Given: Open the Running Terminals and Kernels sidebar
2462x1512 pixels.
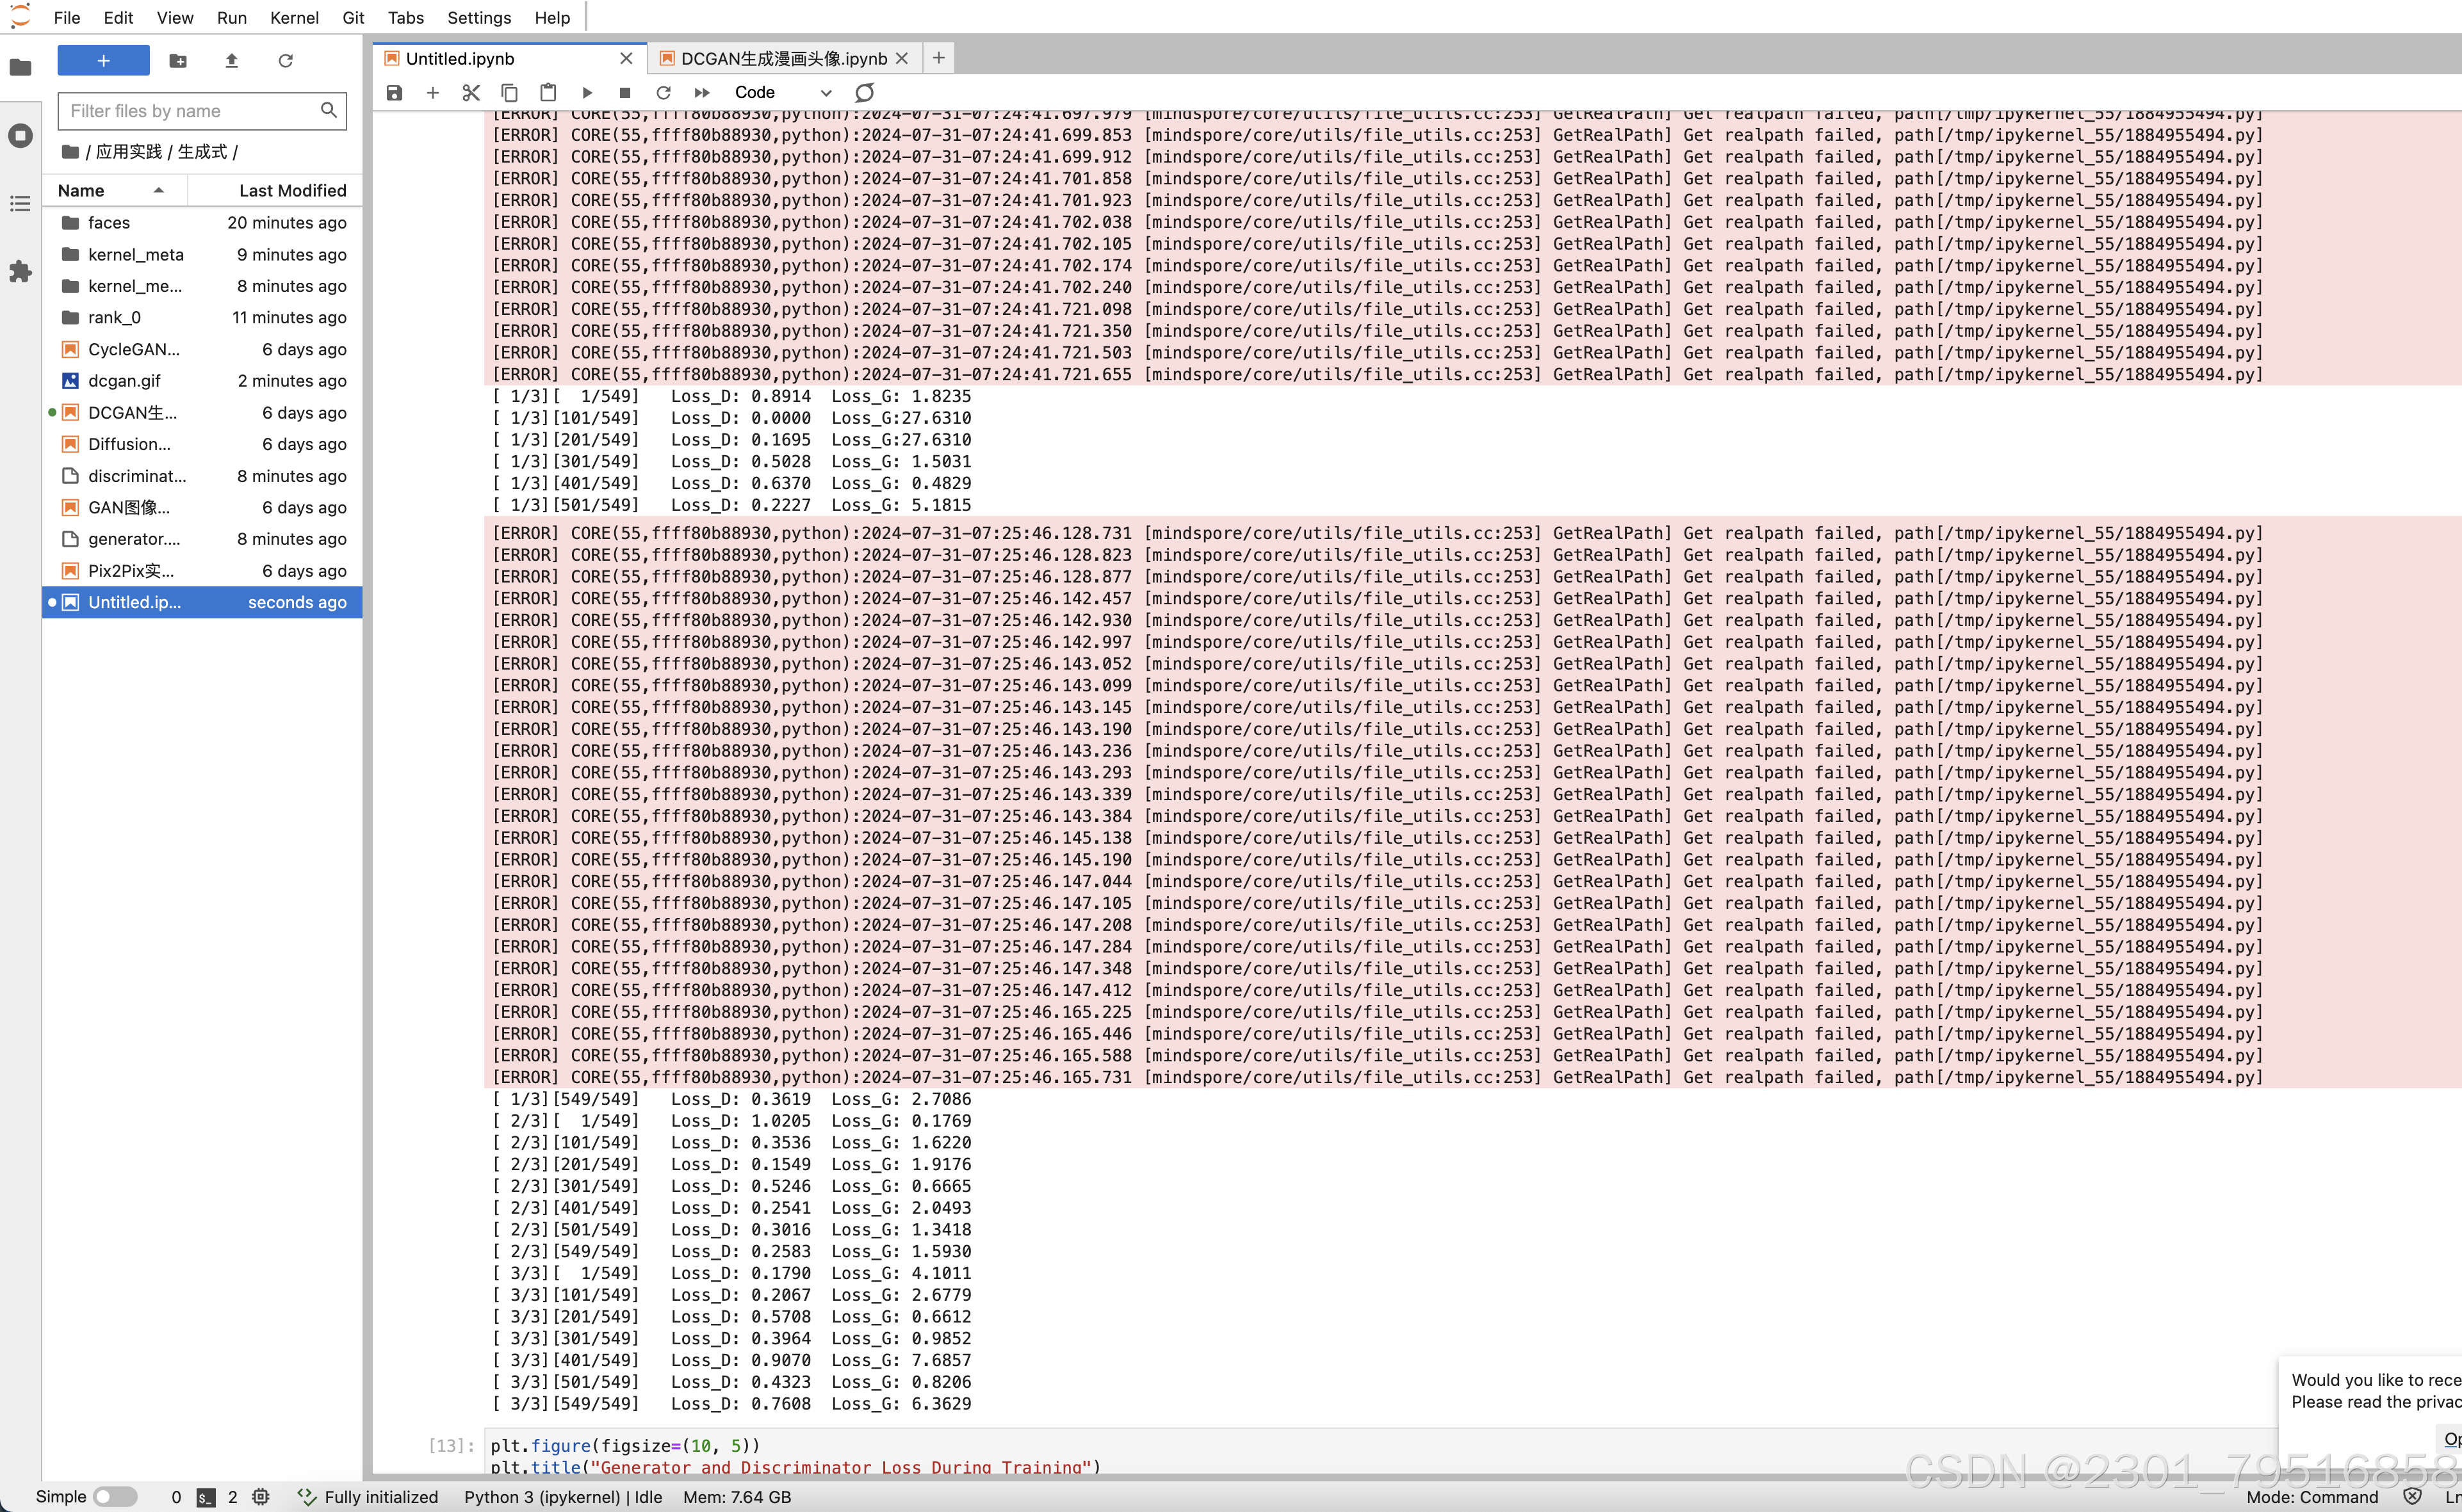Looking at the screenshot, I should coord(20,135).
